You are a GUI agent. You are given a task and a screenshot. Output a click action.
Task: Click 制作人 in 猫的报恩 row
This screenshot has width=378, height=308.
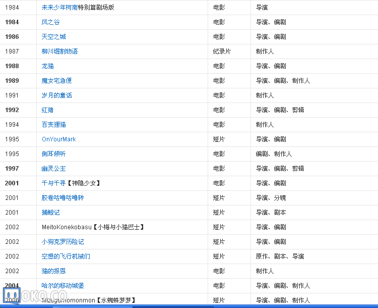(x=265, y=271)
